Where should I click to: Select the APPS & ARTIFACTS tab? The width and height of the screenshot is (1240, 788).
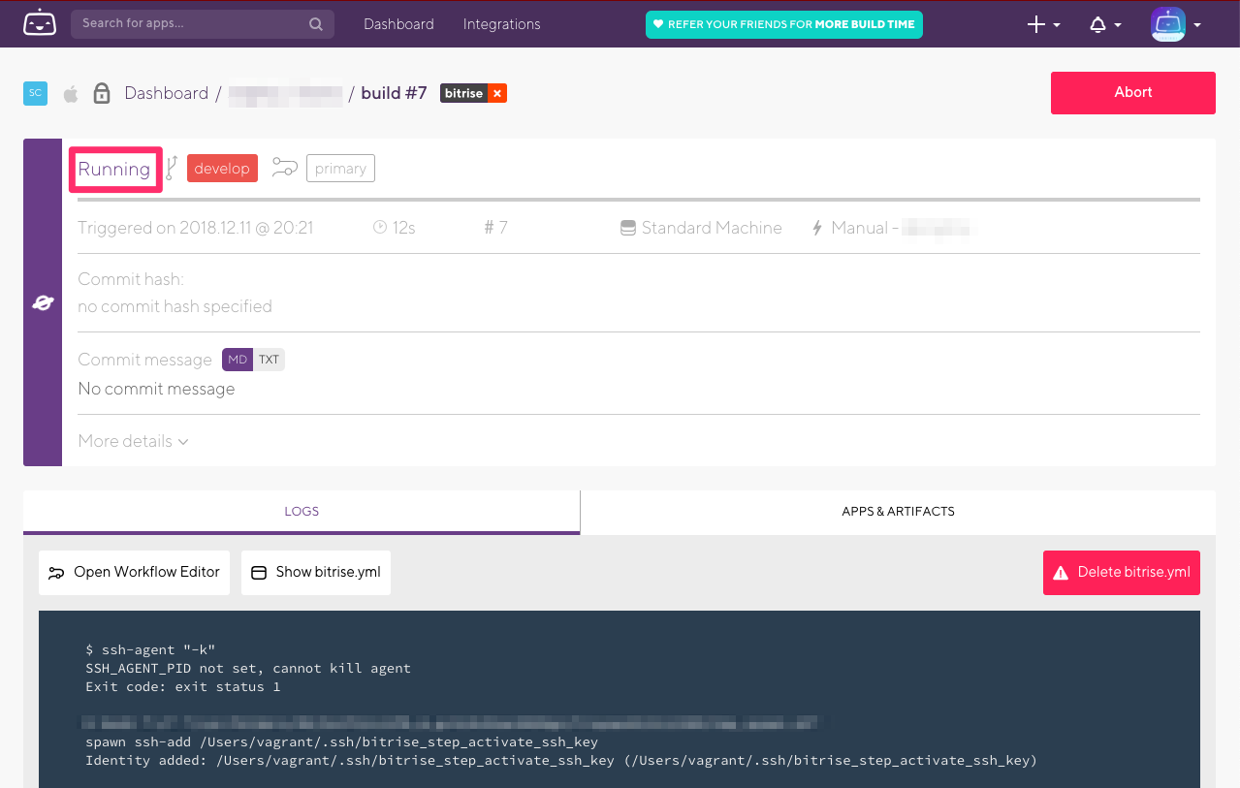898,512
